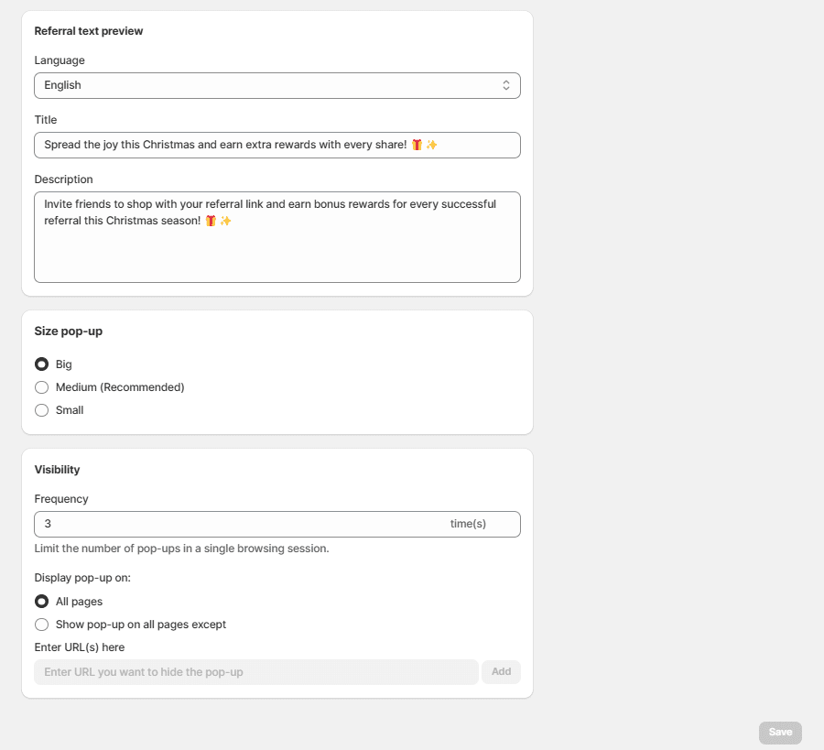This screenshot has width=824, height=750.
Task: Enable Show pop-up on all pages except
Action: tap(42, 625)
